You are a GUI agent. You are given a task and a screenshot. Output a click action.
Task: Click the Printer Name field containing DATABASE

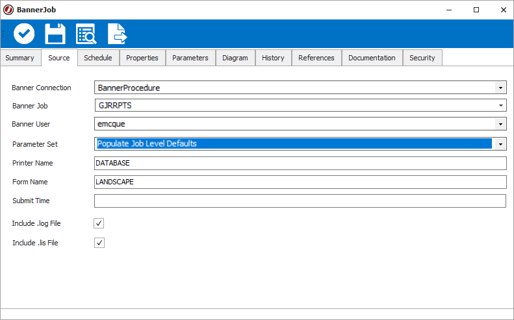[300, 163]
